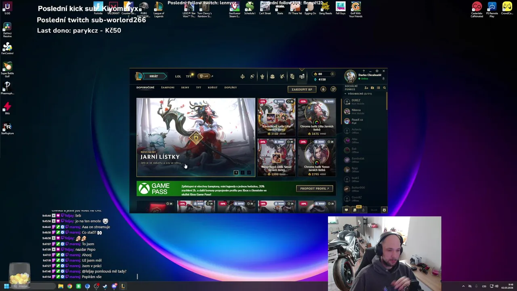Open the battle pass banner icon

[x=292, y=76]
